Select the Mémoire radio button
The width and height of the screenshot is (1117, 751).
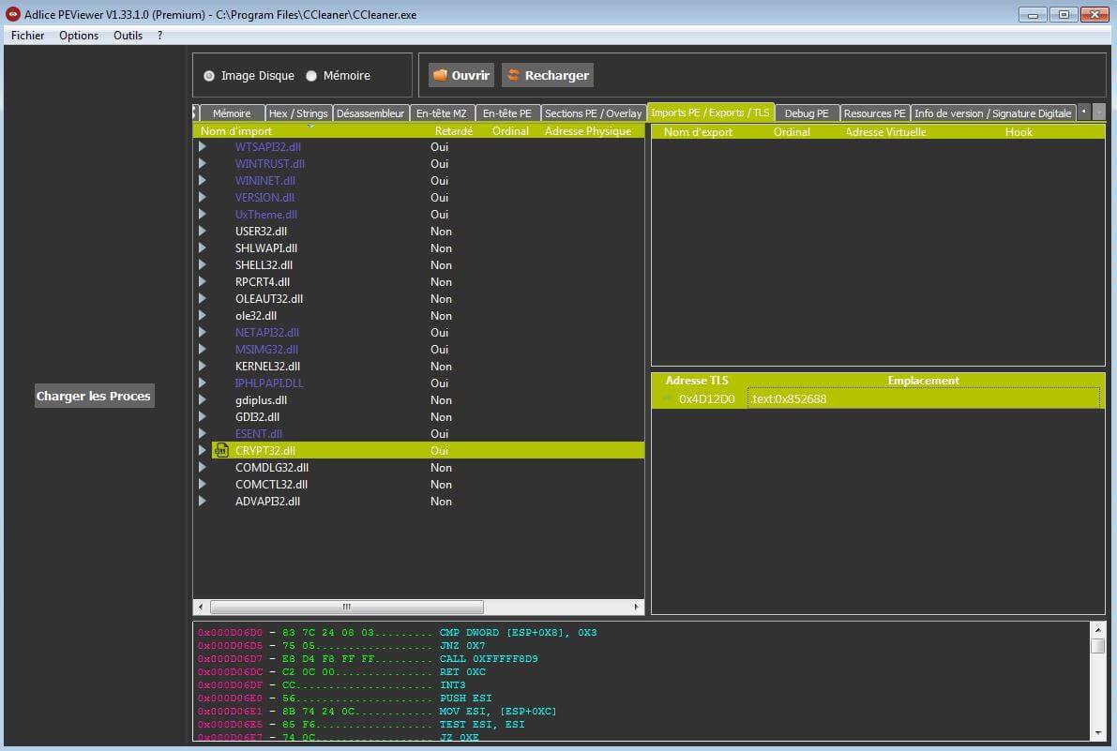point(311,76)
